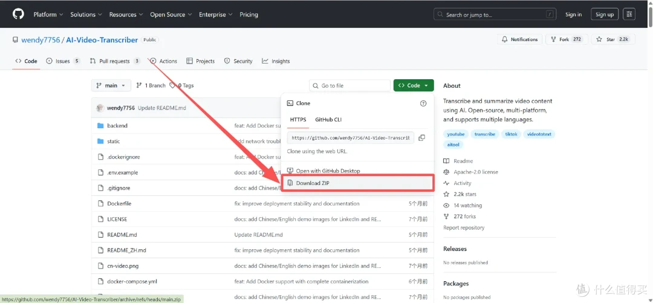Select the HTTPS clone tab
The image size is (653, 303).
298,120
